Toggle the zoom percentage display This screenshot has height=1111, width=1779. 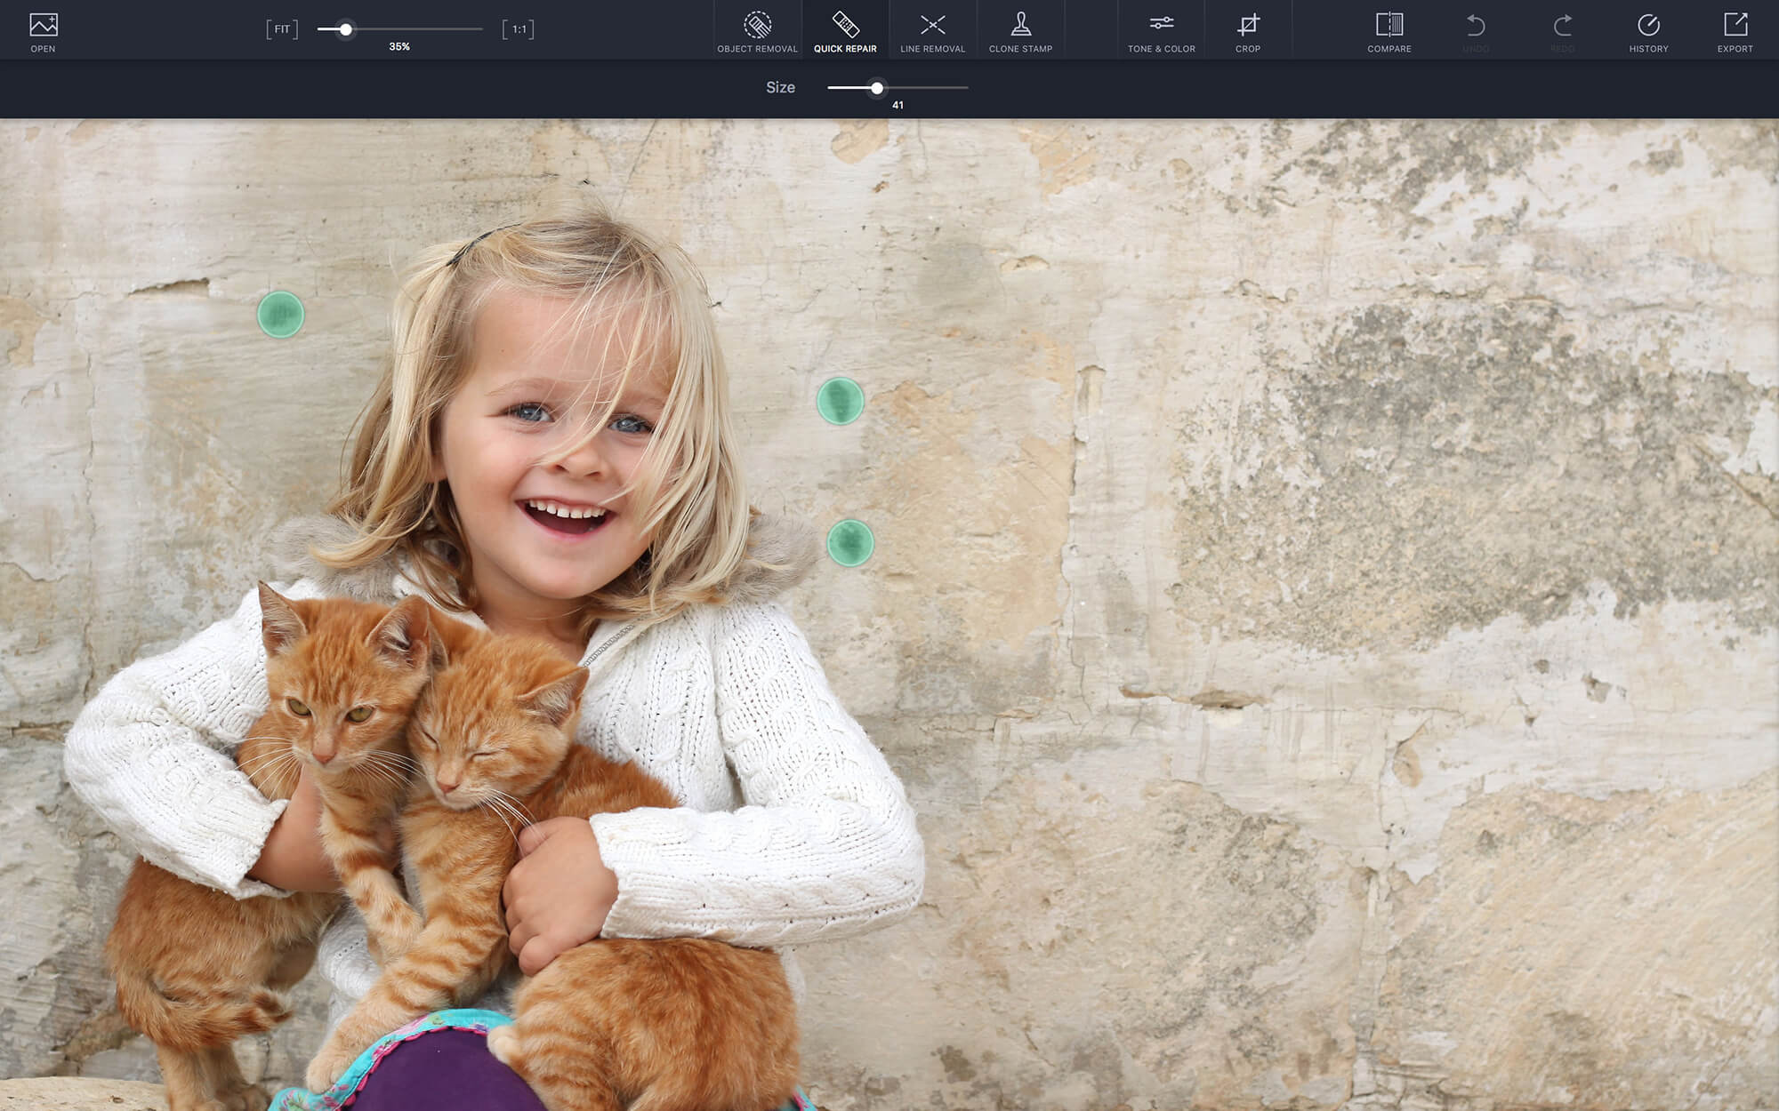coord(399,46)
